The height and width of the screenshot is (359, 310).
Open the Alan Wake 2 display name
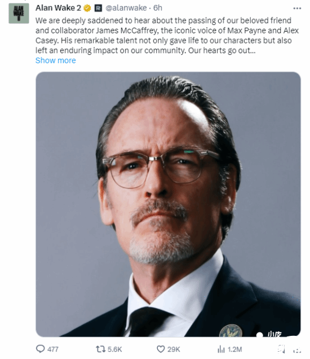tap(58, 8)
